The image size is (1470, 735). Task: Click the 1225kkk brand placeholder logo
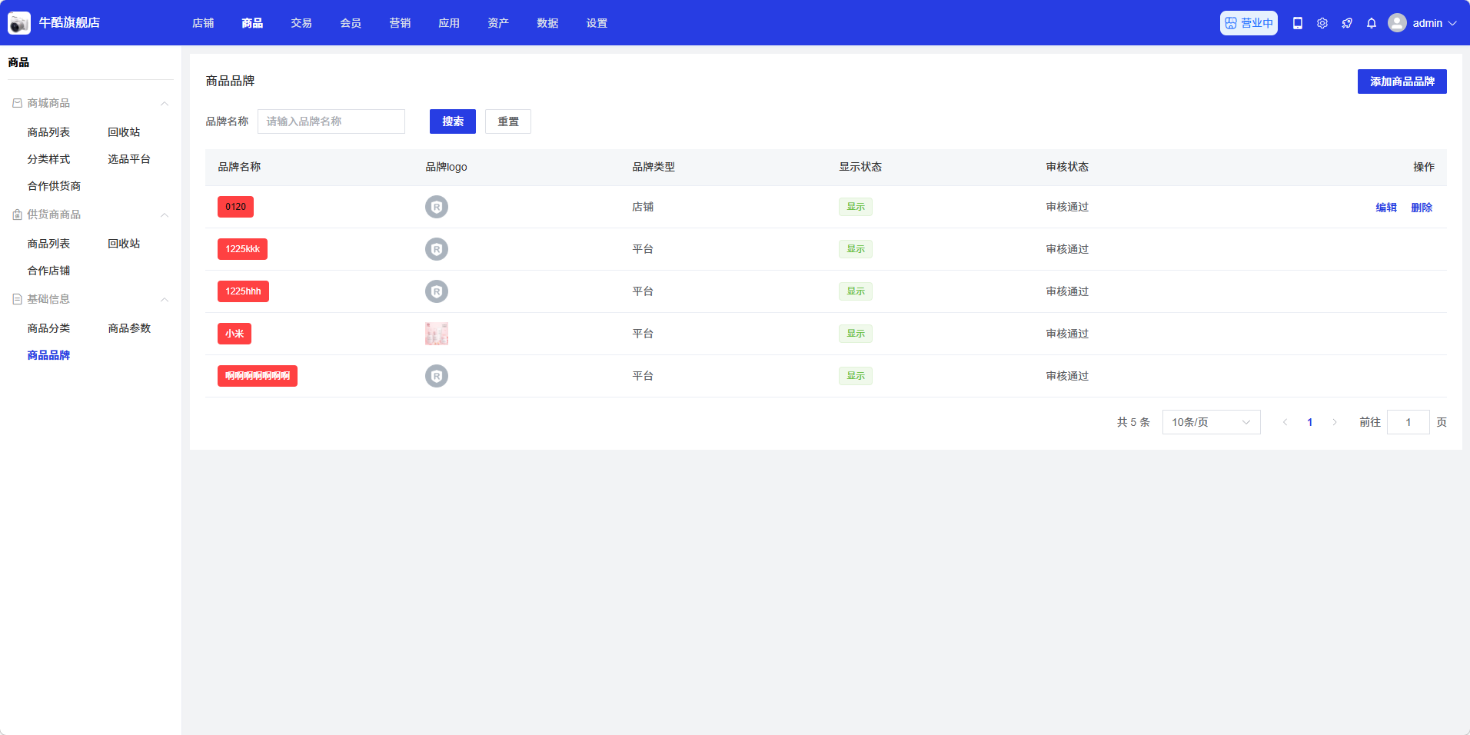point(437,249)
